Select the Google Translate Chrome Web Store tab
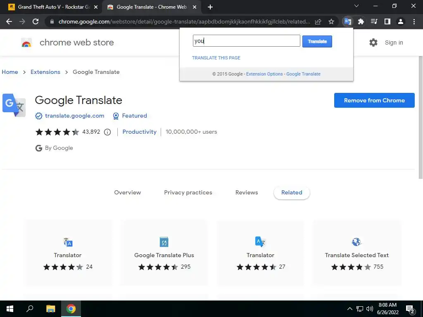Image resolution: width=423 pixels, height=317 pixels. (151, 7)
